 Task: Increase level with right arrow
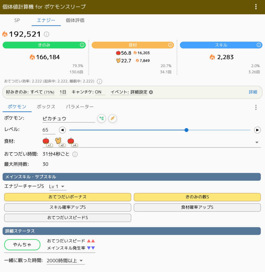[x=257, y=130]
